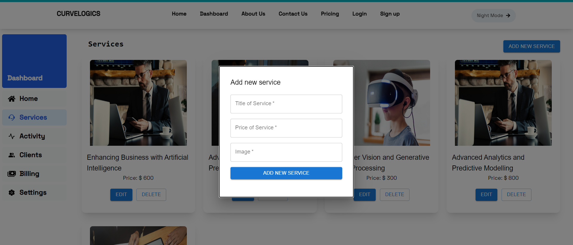Image resolution: width=573 pixels, height=245 pixels.
Task: Select Billing label in the sidebar
Action: 29,174
